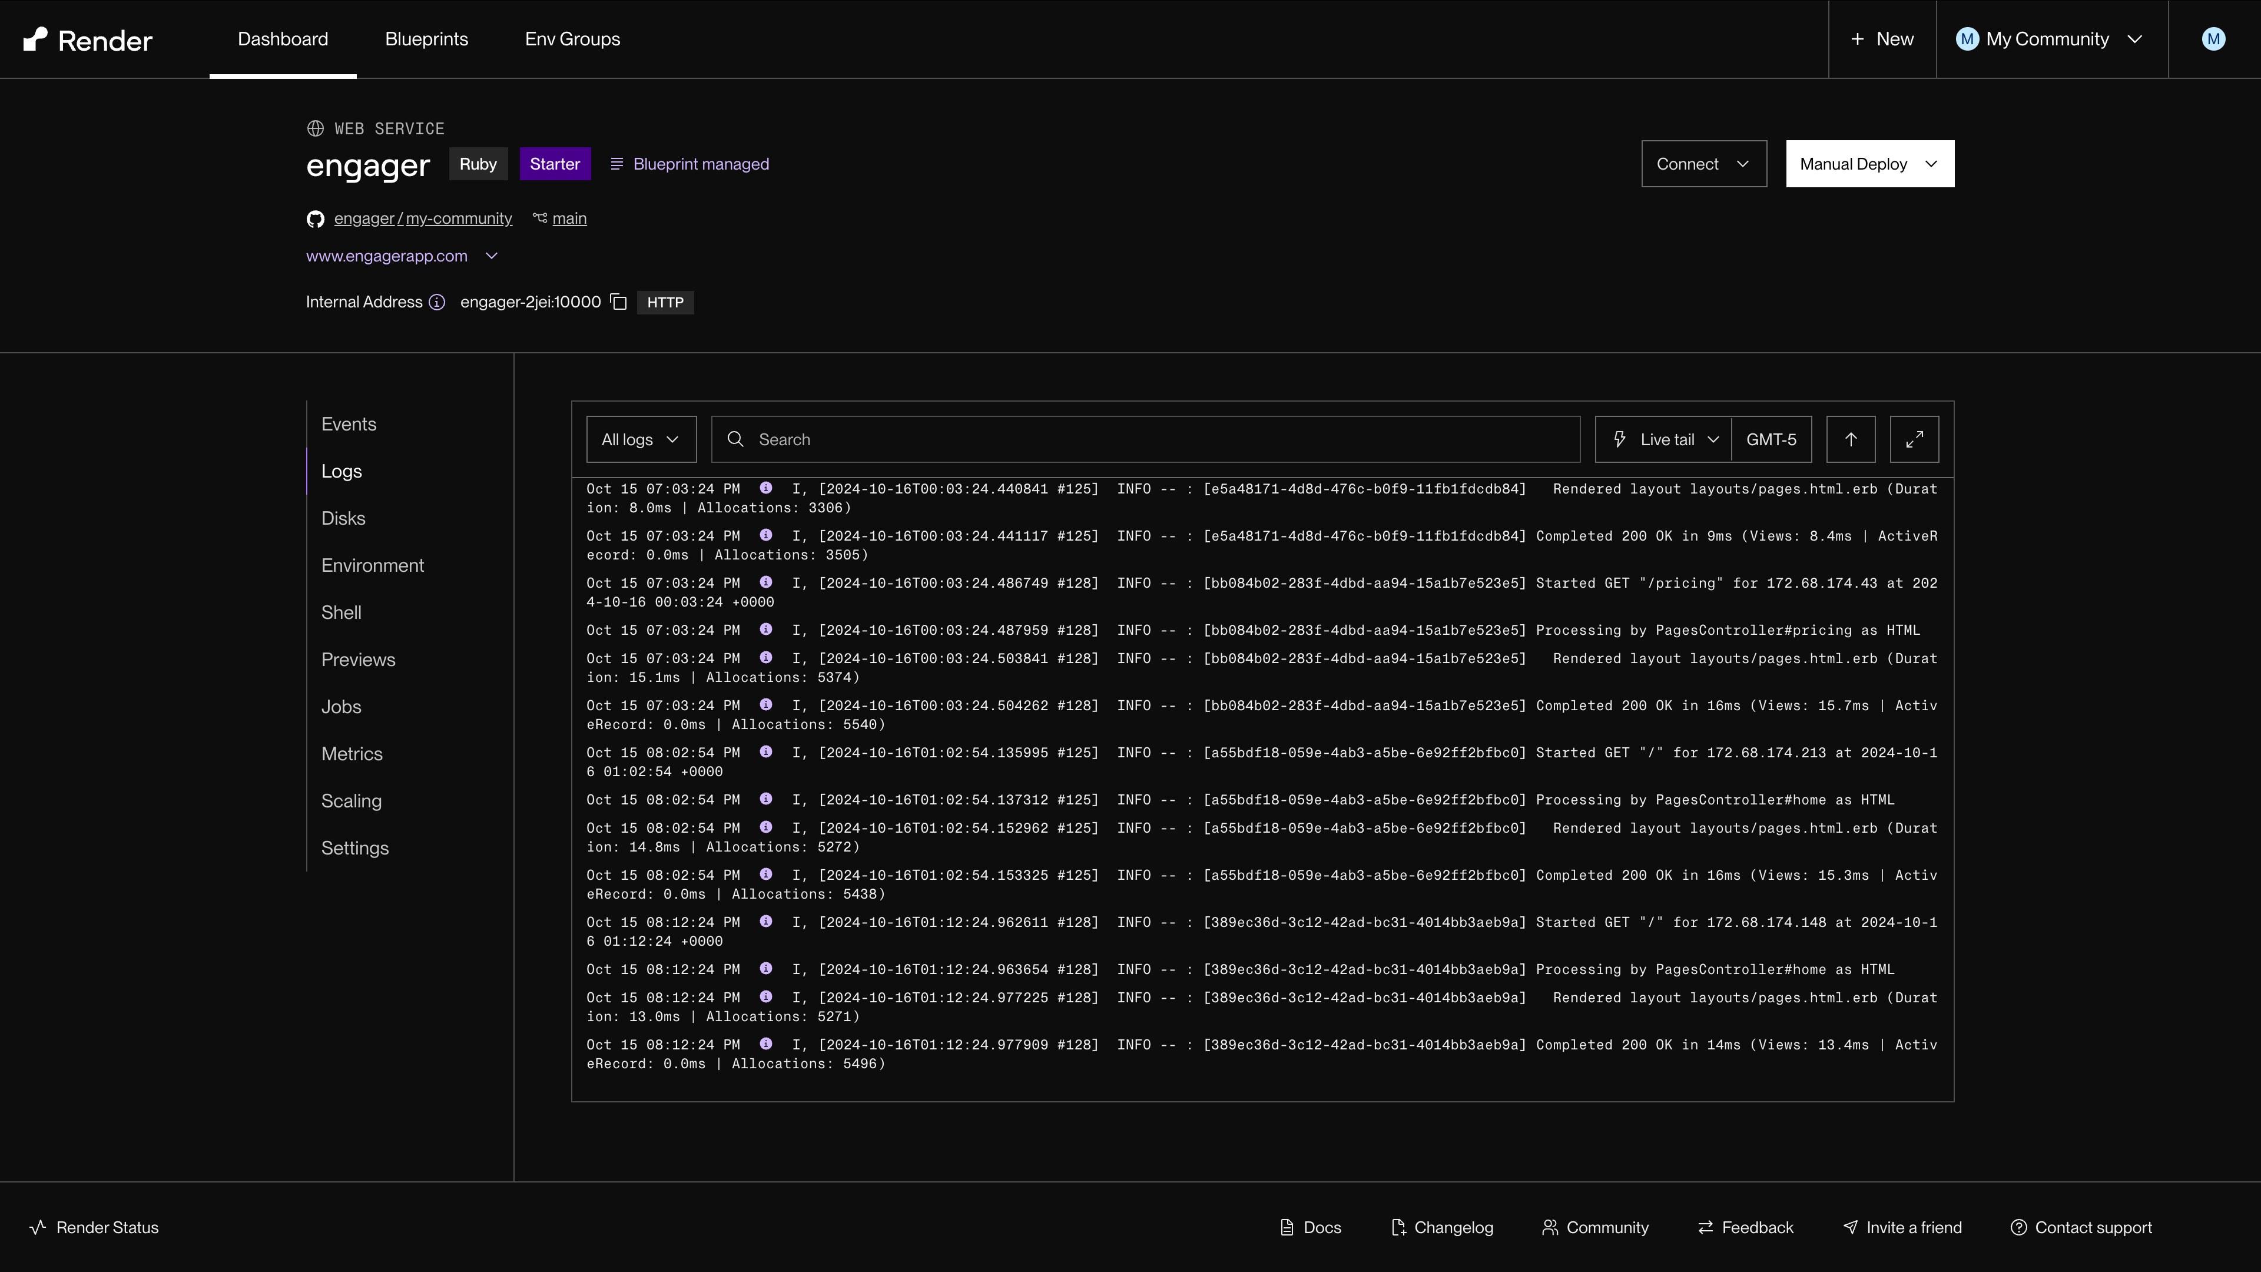The height and width of the screenshot is (1272, 2261).
Task: Click info icon on PagesController#pricing log line
Action: click(x=765, y=628)
